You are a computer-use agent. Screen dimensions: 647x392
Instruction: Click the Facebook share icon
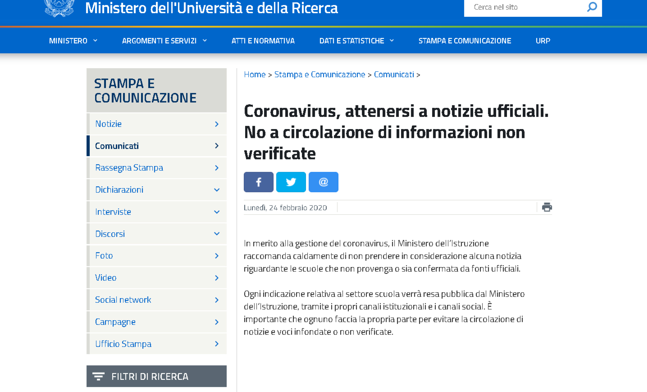click(x=258, y=182)
